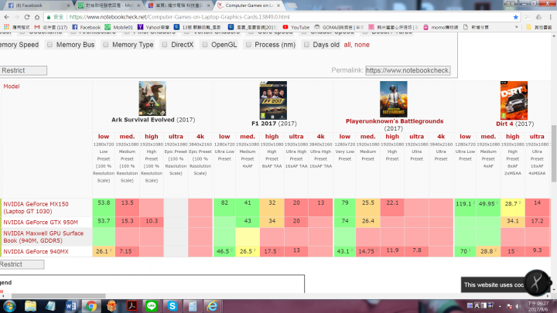557x313 pixels.
Task: Switch to Chrome in the taskbar
Action: 91,306
